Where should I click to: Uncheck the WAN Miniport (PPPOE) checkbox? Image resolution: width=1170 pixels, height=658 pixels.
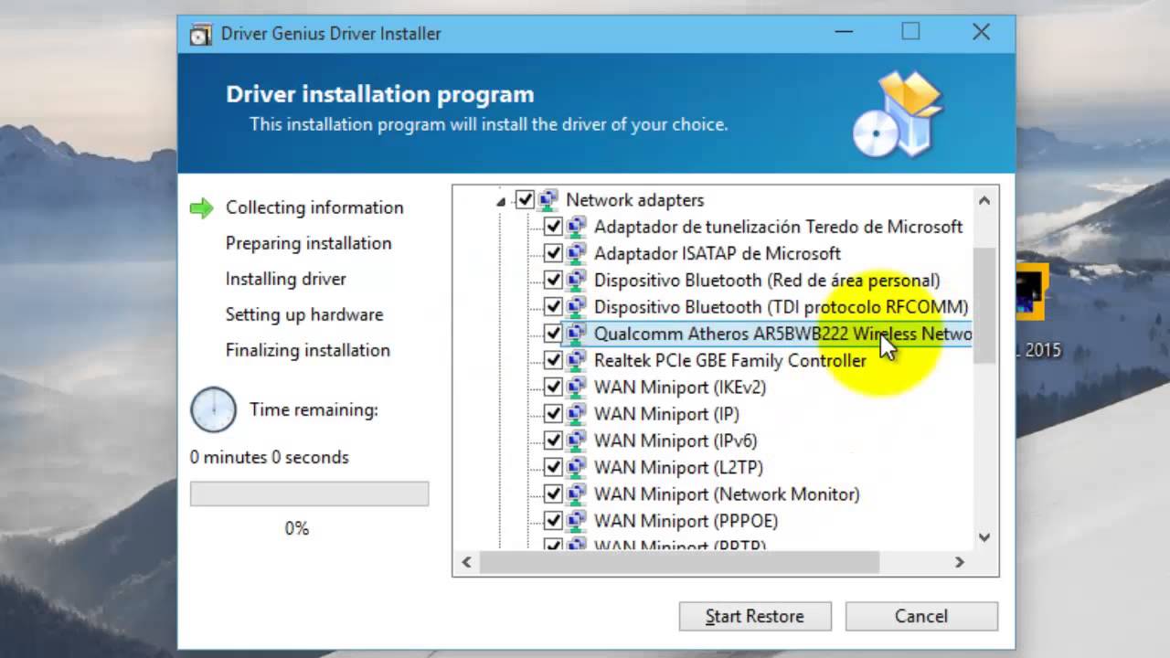[x=553, y=521]
